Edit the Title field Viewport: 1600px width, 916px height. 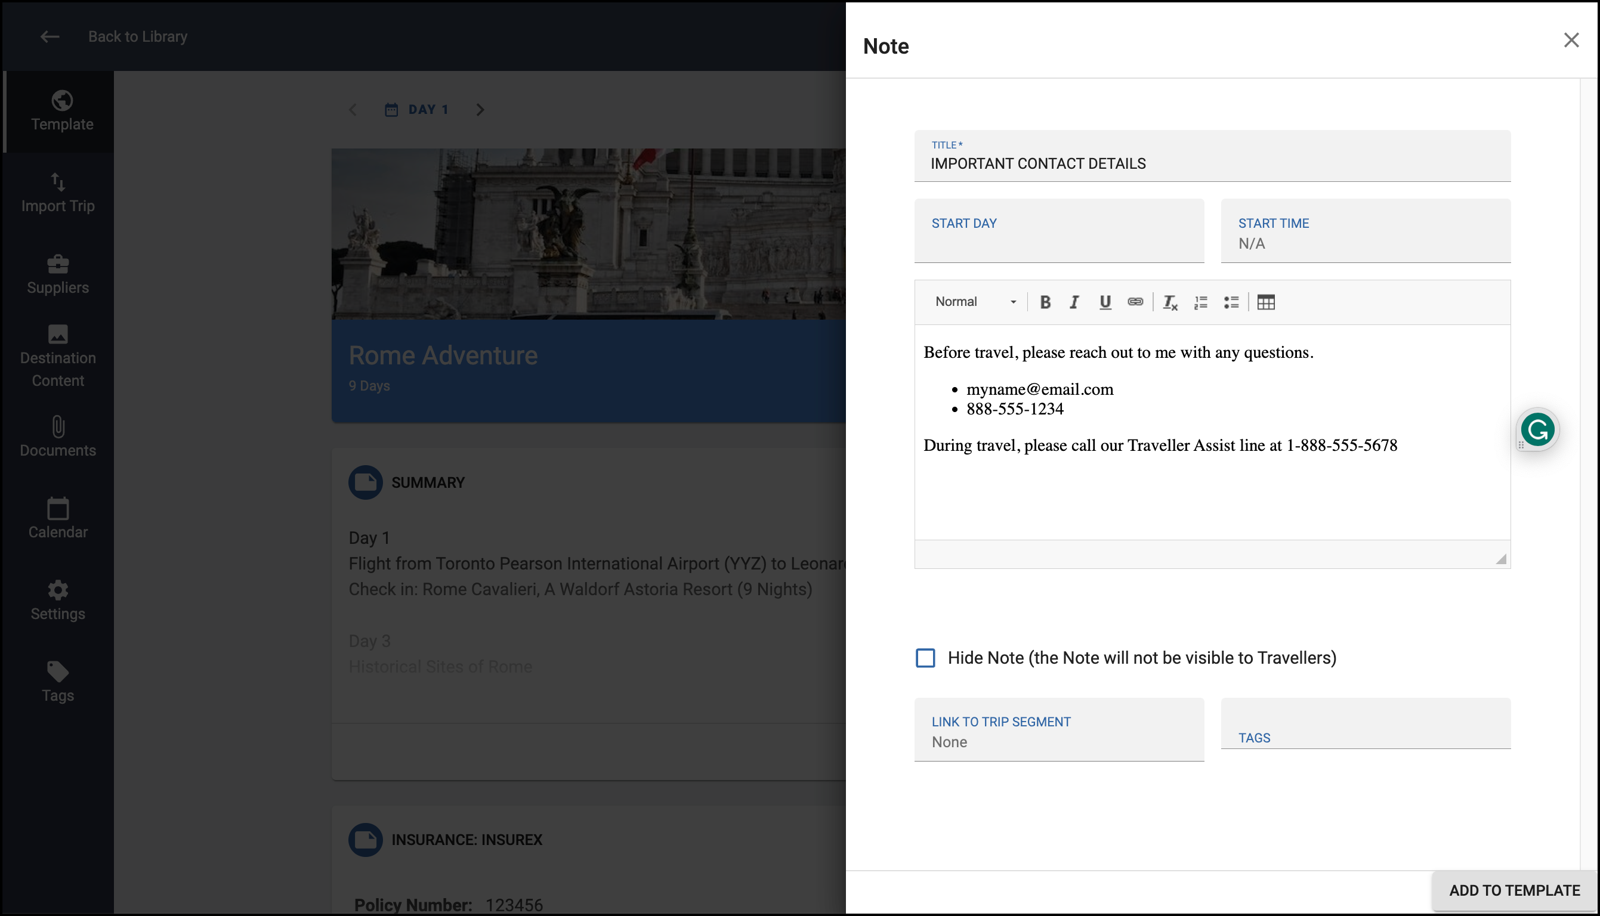click(x=1212, y=156)
